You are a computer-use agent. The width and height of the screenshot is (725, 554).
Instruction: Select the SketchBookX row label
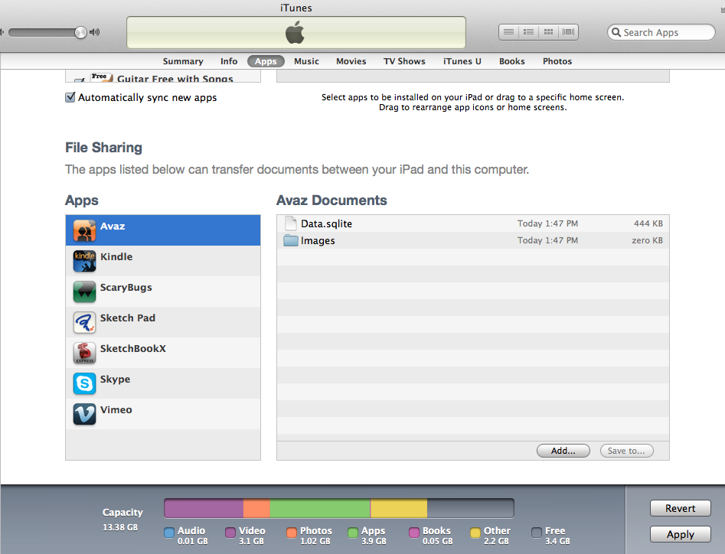pos(132,348)
